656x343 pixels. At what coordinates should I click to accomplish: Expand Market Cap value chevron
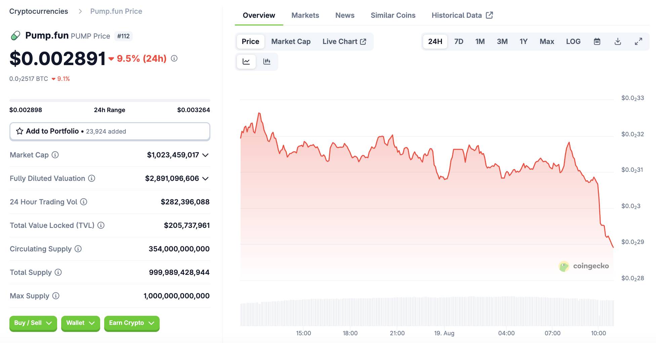(x=205, y=155)
